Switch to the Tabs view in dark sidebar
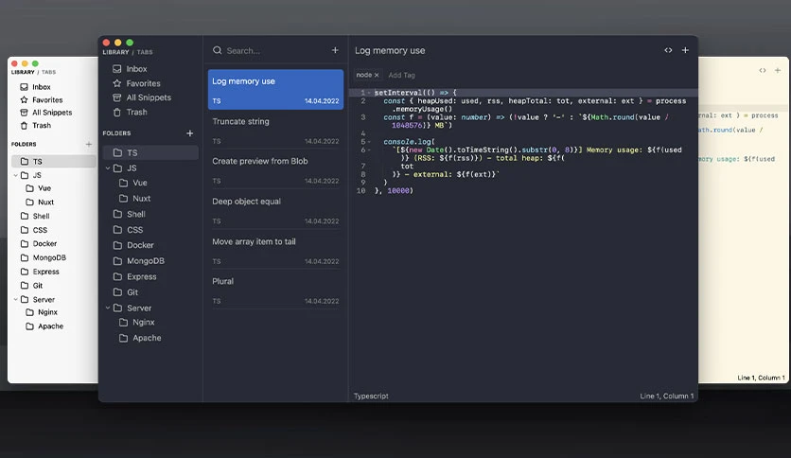Viewport: 791px width, 458px height. tap(145, 52)
